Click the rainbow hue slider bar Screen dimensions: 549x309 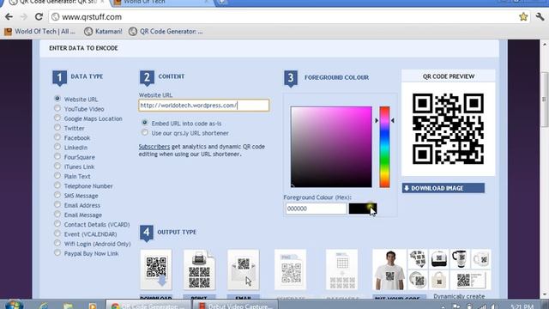384,147
